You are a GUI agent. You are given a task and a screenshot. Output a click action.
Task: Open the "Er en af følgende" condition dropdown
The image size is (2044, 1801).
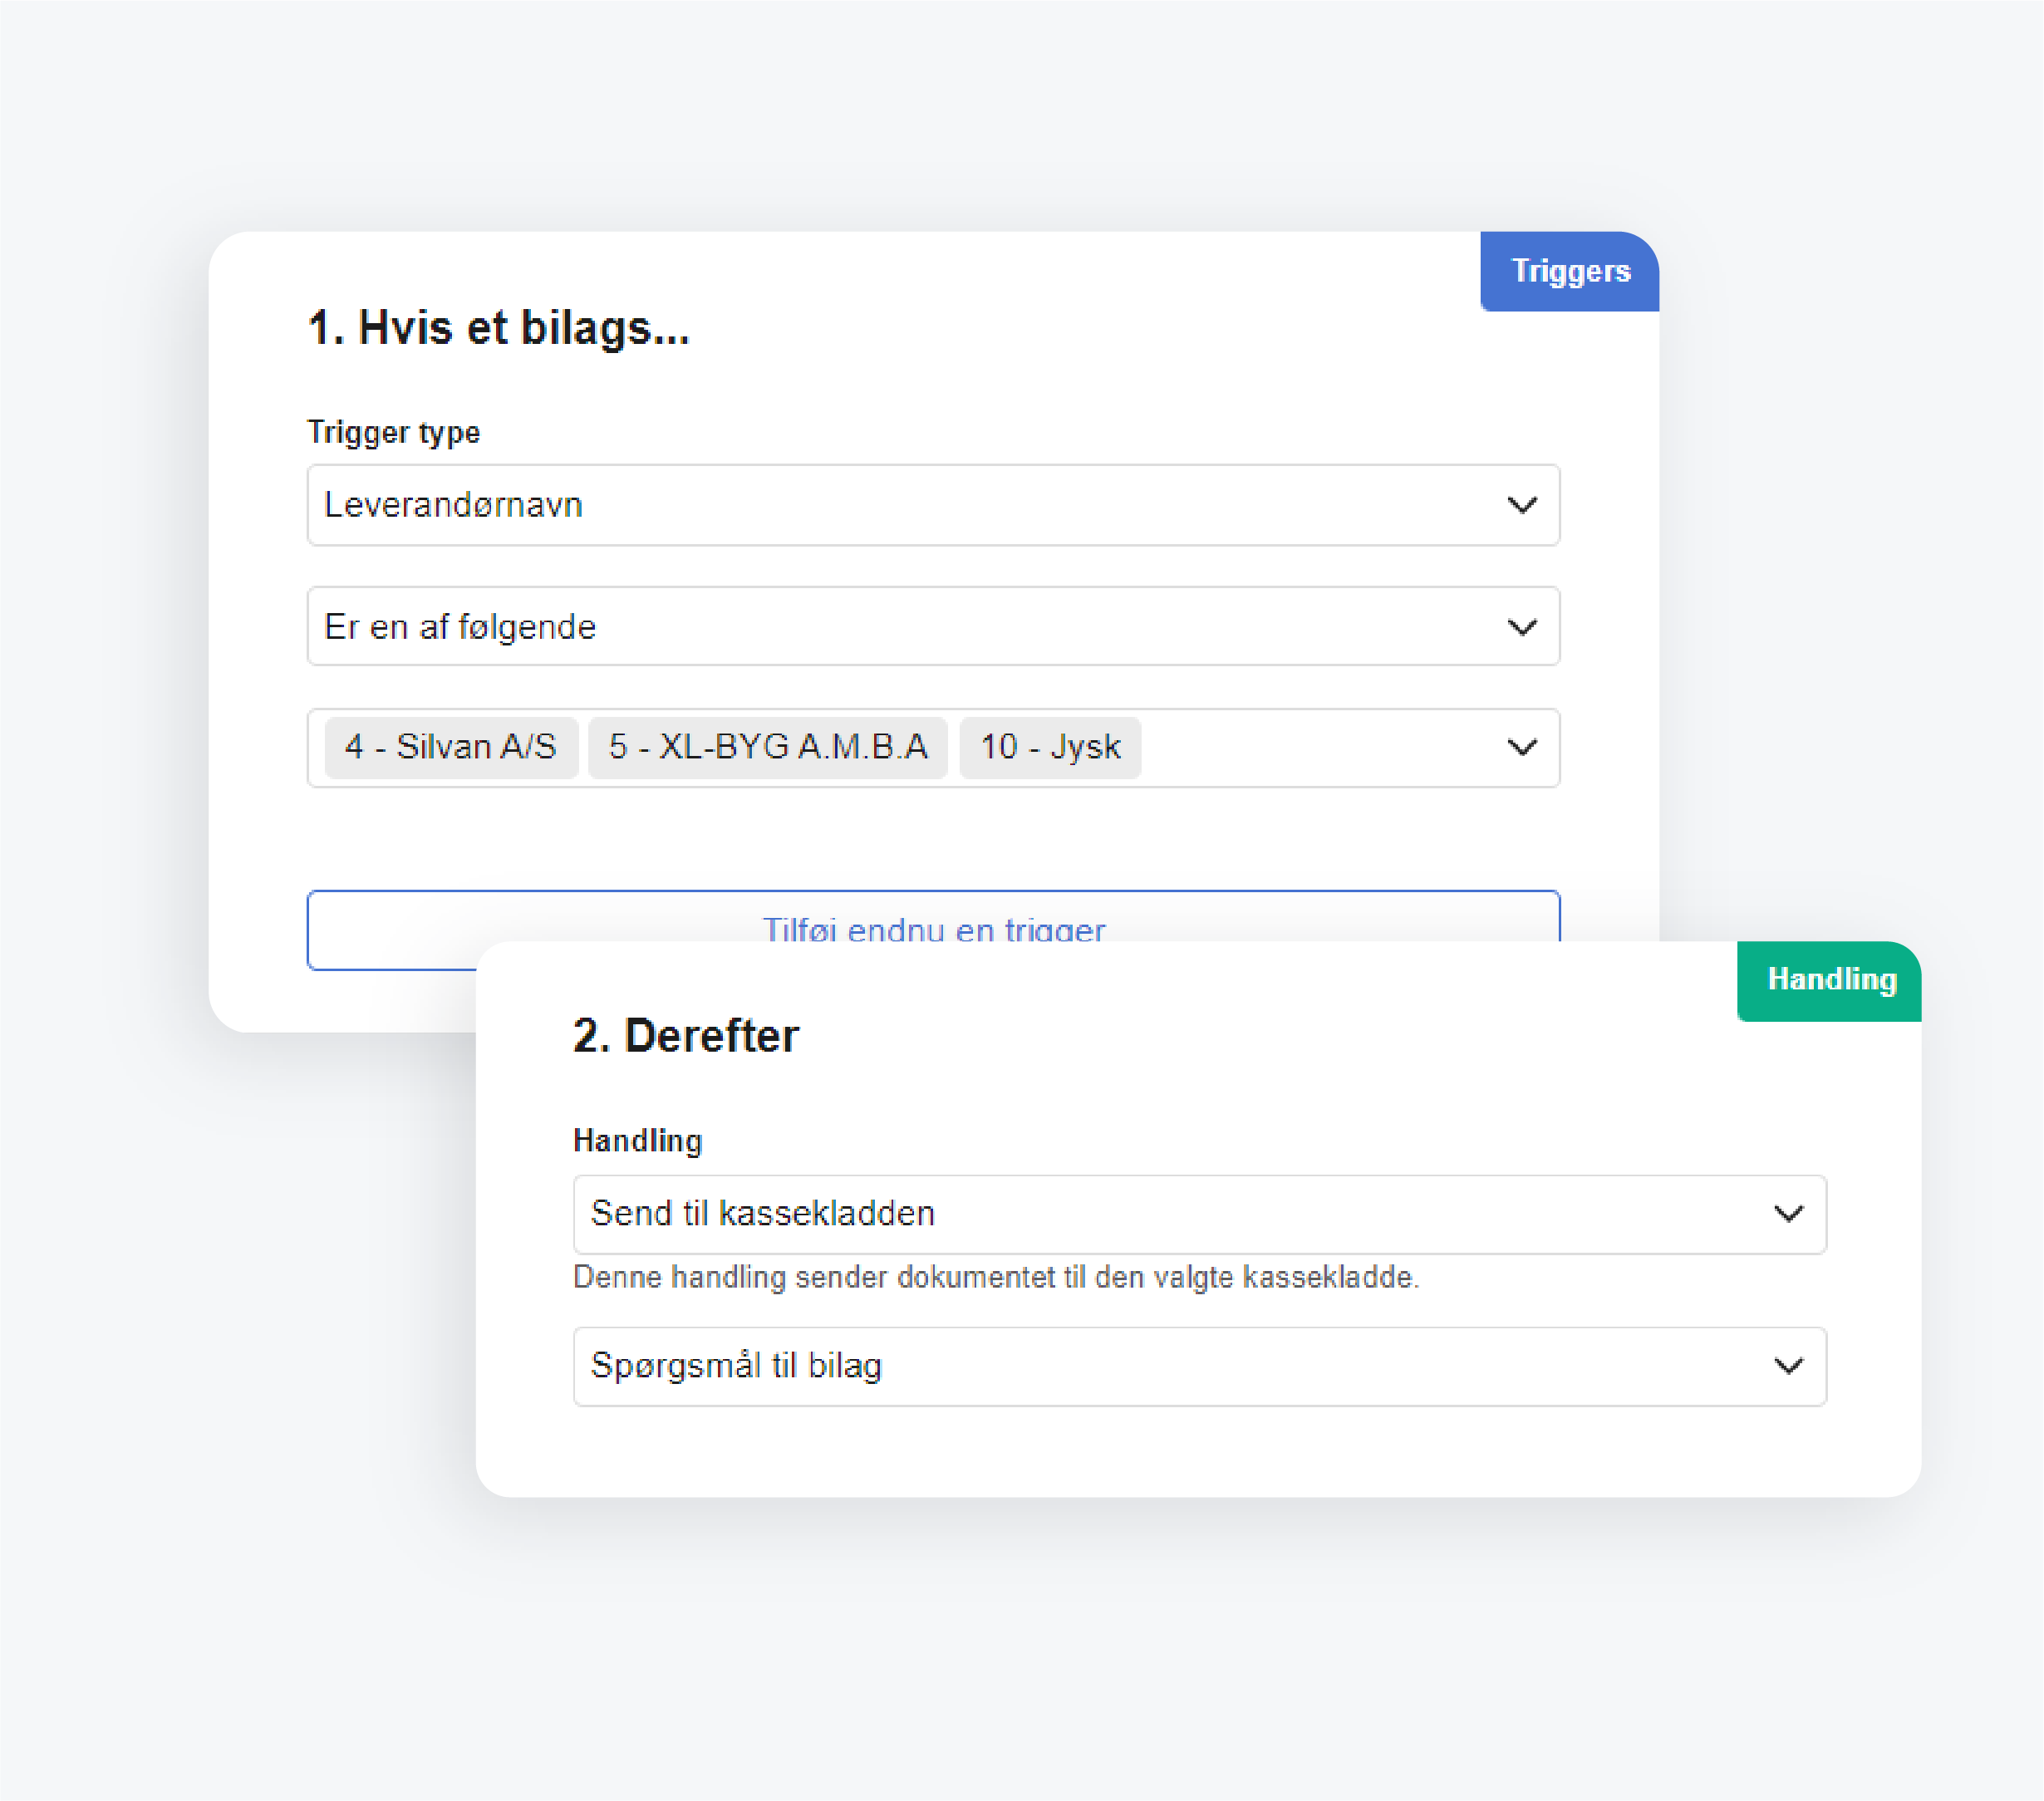(x=932, y=627)
